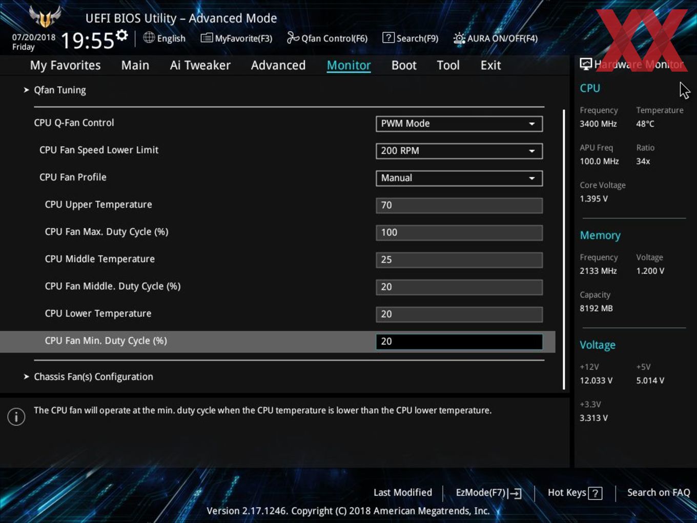The image size is (697, 523).
Task: Open Qfan Control(F6)
Action: pos(327,38)
